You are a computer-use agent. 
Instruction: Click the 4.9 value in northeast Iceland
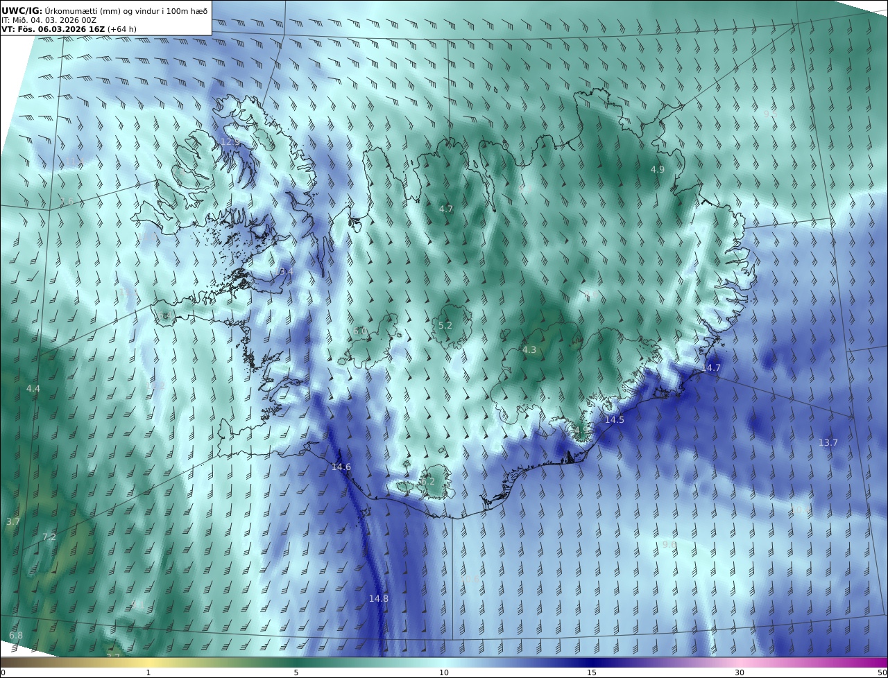click(658, 169)
